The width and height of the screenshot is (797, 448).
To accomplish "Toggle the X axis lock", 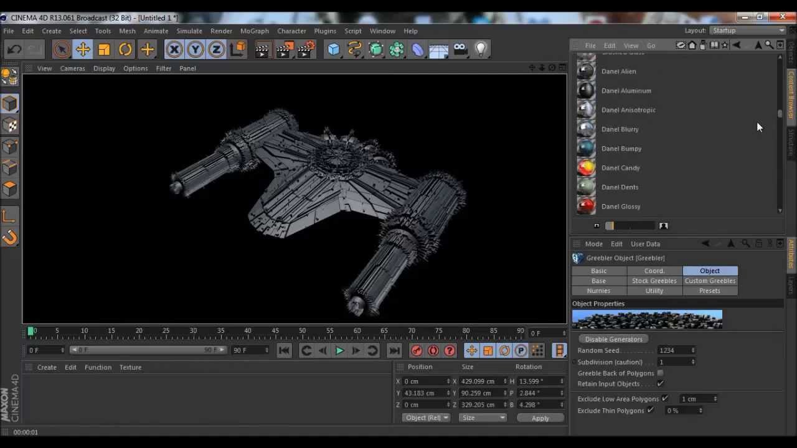I will coord(174,49).
